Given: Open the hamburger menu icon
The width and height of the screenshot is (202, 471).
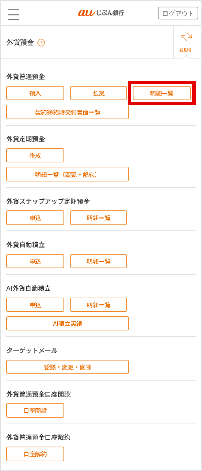Looking at the screenshot, I should (13, 14).
